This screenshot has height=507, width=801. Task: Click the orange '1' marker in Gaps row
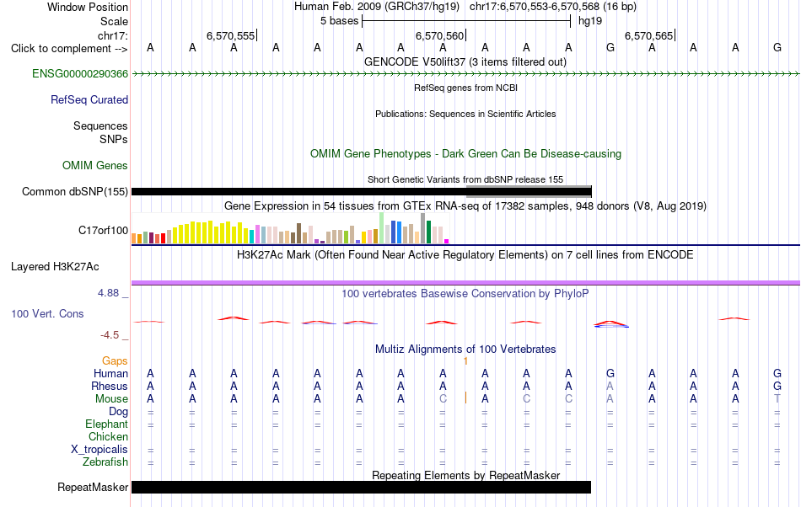[466, 361]
